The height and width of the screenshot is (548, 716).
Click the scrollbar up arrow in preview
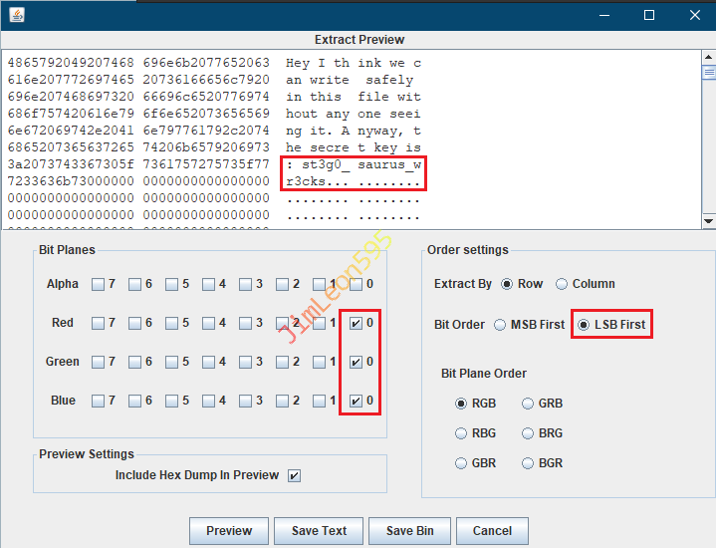(708, 57)
